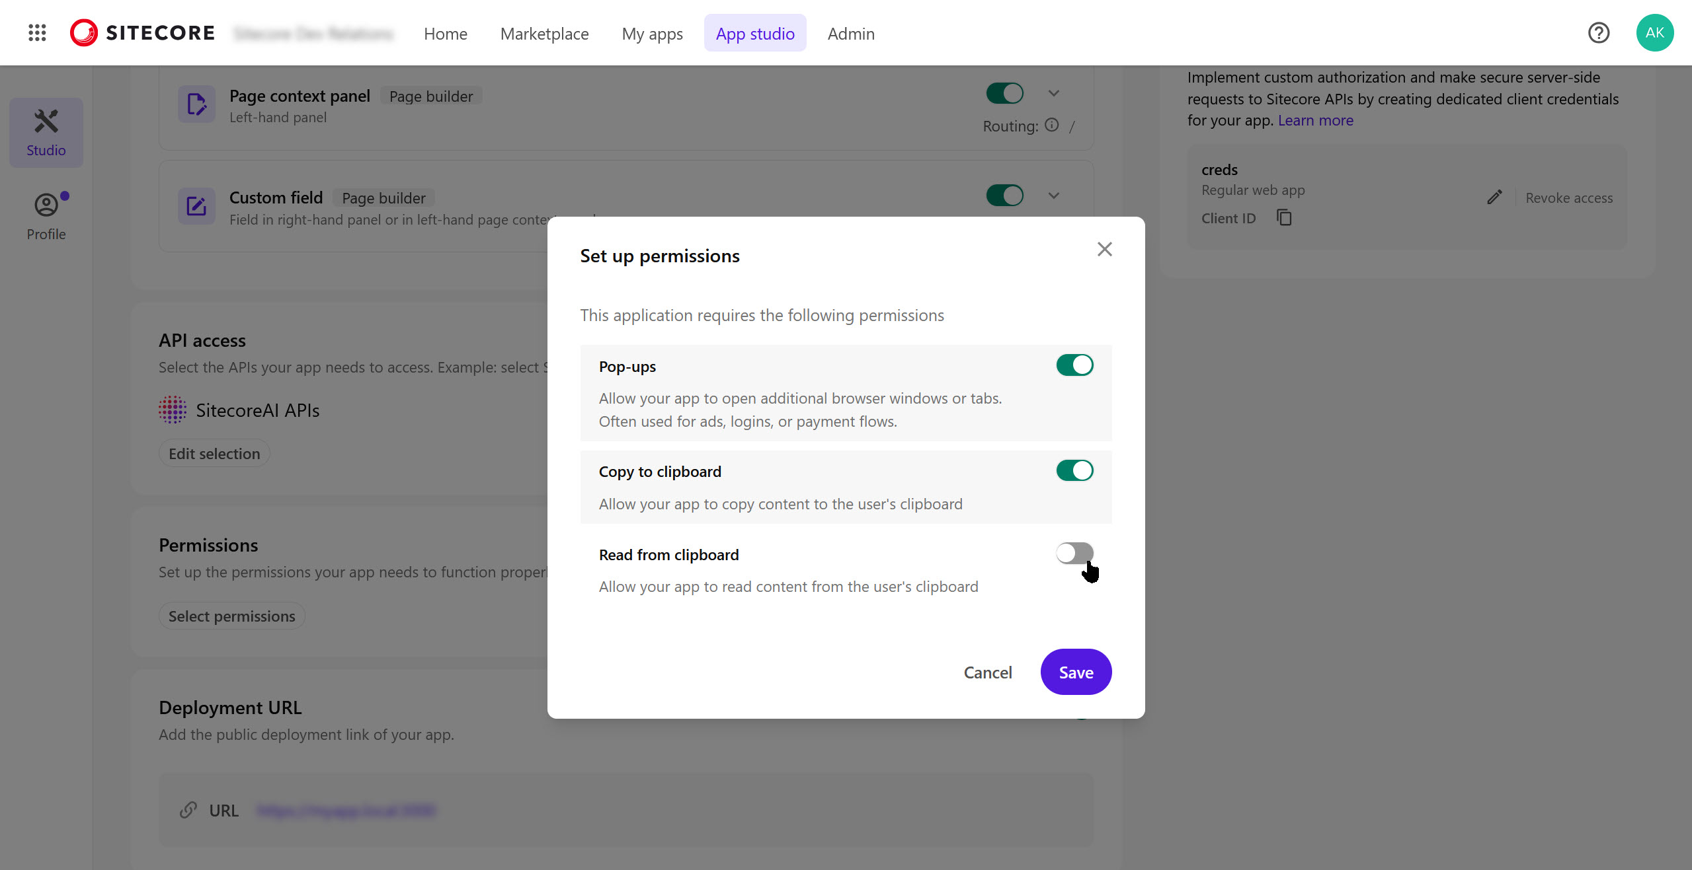Collapse the Page context panel chevron
Viewport: 1692px width, 870px height.
(1053, 92)
